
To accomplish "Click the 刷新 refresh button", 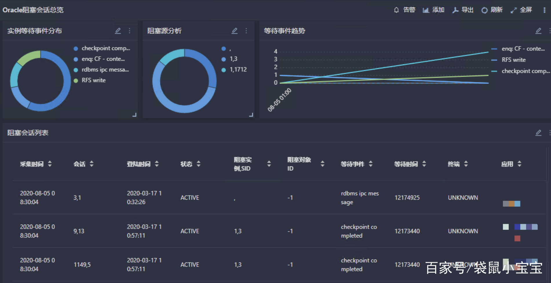I will click(492, 10).
